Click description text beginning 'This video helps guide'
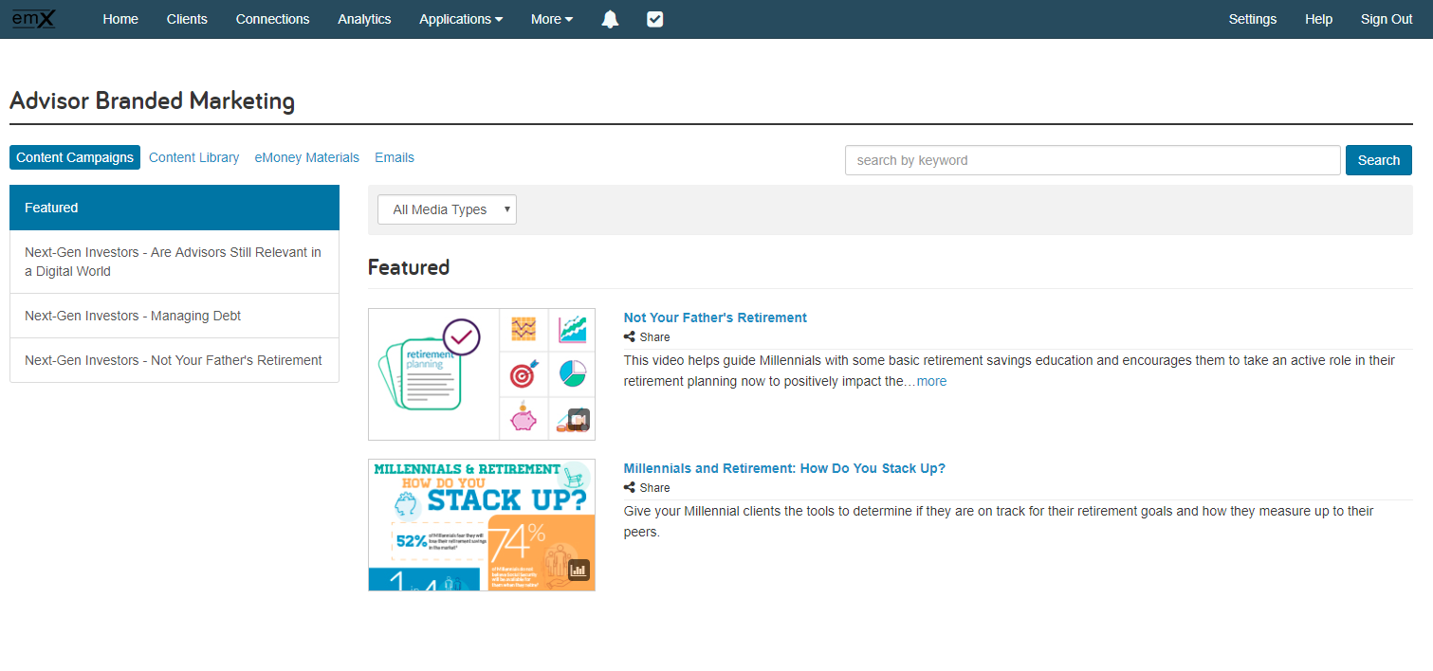The height and width of the screenshot is (671, 1433). coord(1009,371)
